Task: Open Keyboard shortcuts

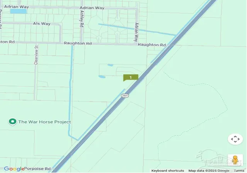Action: 167,171
